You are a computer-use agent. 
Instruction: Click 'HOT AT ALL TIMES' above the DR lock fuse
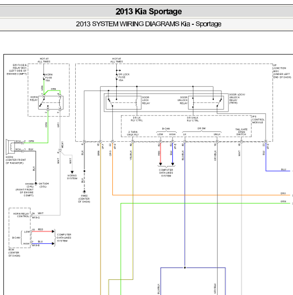coord(117,60)
